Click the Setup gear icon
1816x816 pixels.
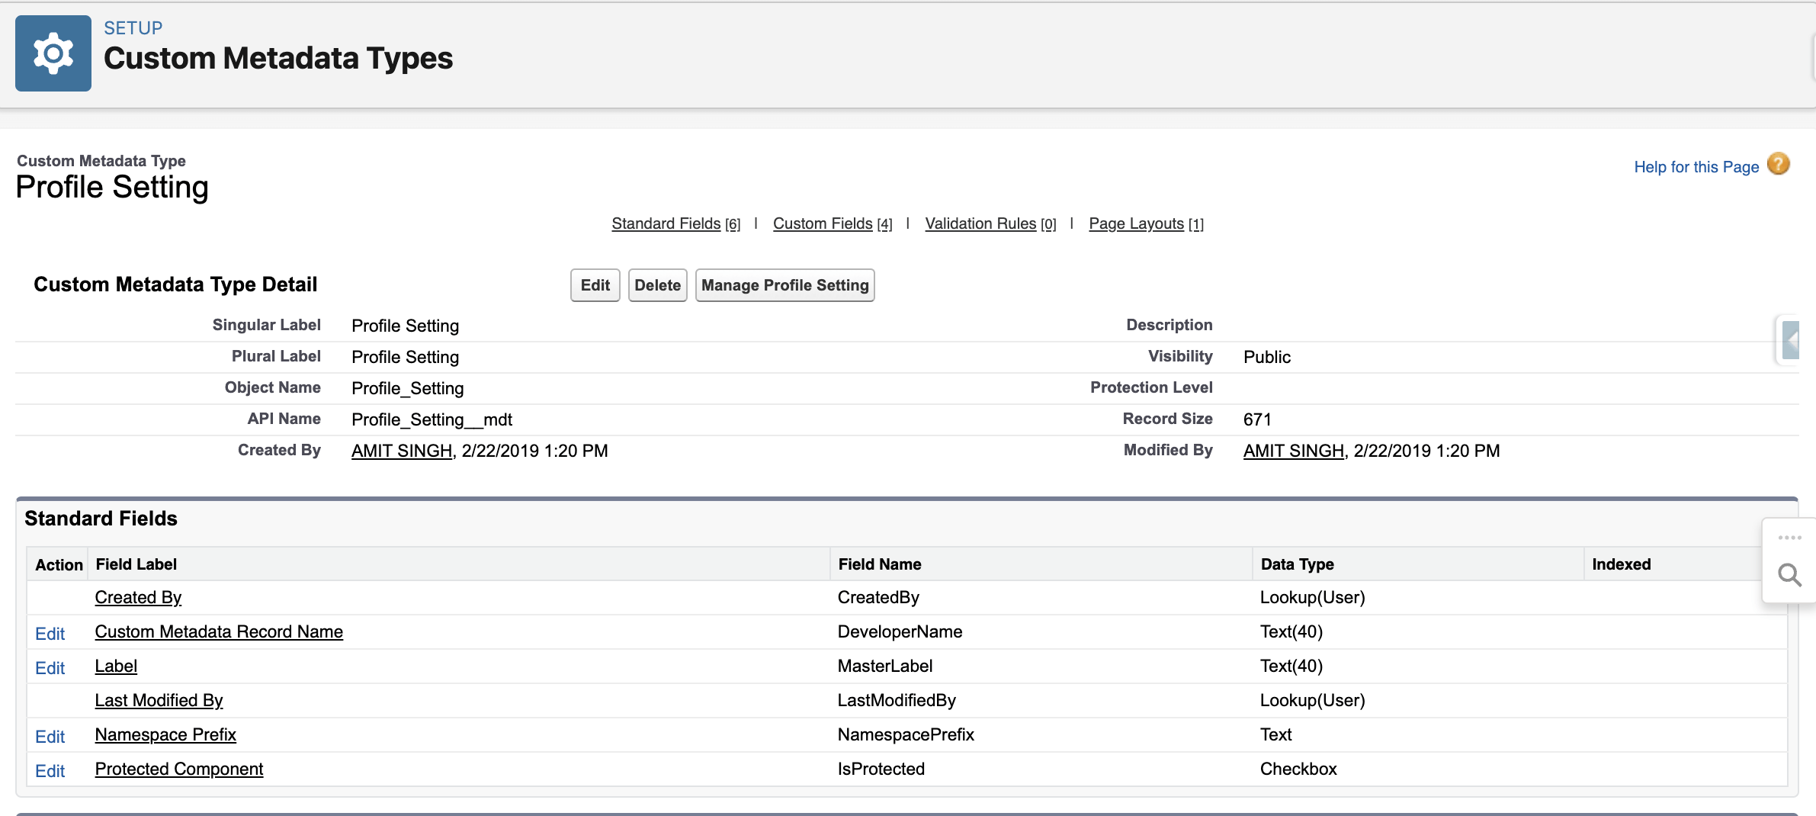coord(53,53)
